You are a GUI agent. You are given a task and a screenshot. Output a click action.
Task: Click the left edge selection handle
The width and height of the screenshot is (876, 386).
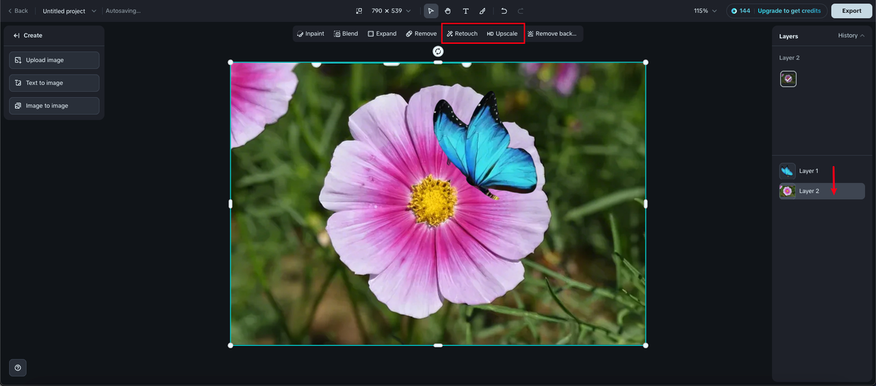point(230,204)
